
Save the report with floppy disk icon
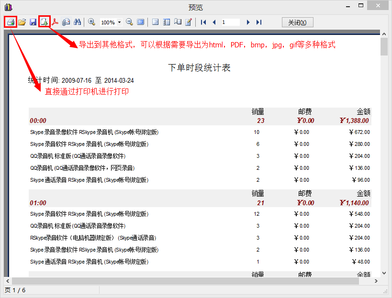[33, 22]
